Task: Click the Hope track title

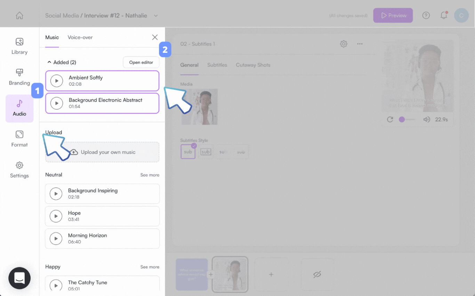Action: [x=74, y=213]
